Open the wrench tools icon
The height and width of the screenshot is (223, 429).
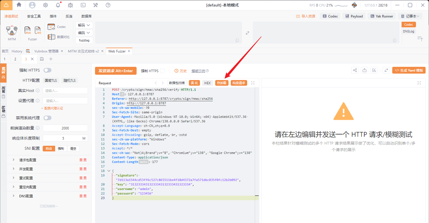point(96,5)
